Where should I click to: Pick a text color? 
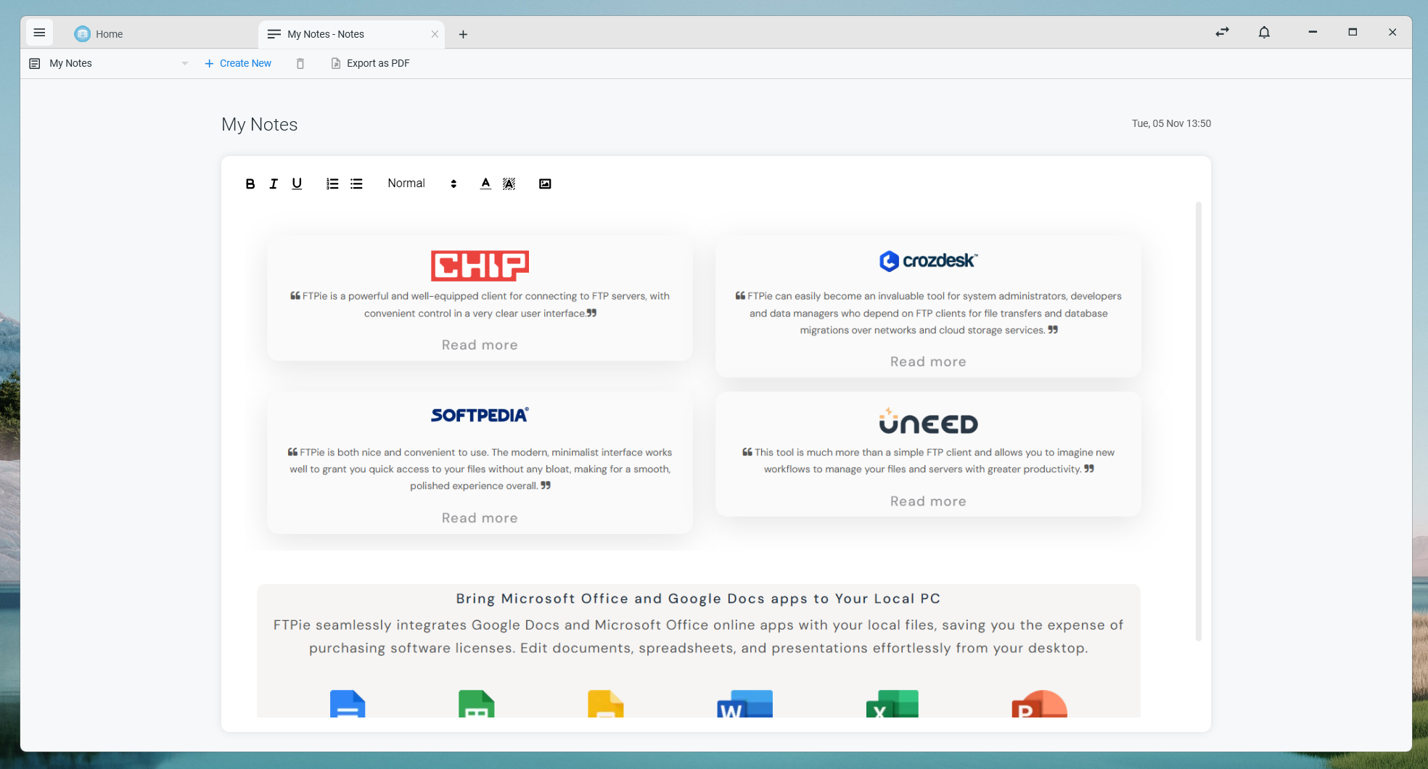(x=485, y=184)
